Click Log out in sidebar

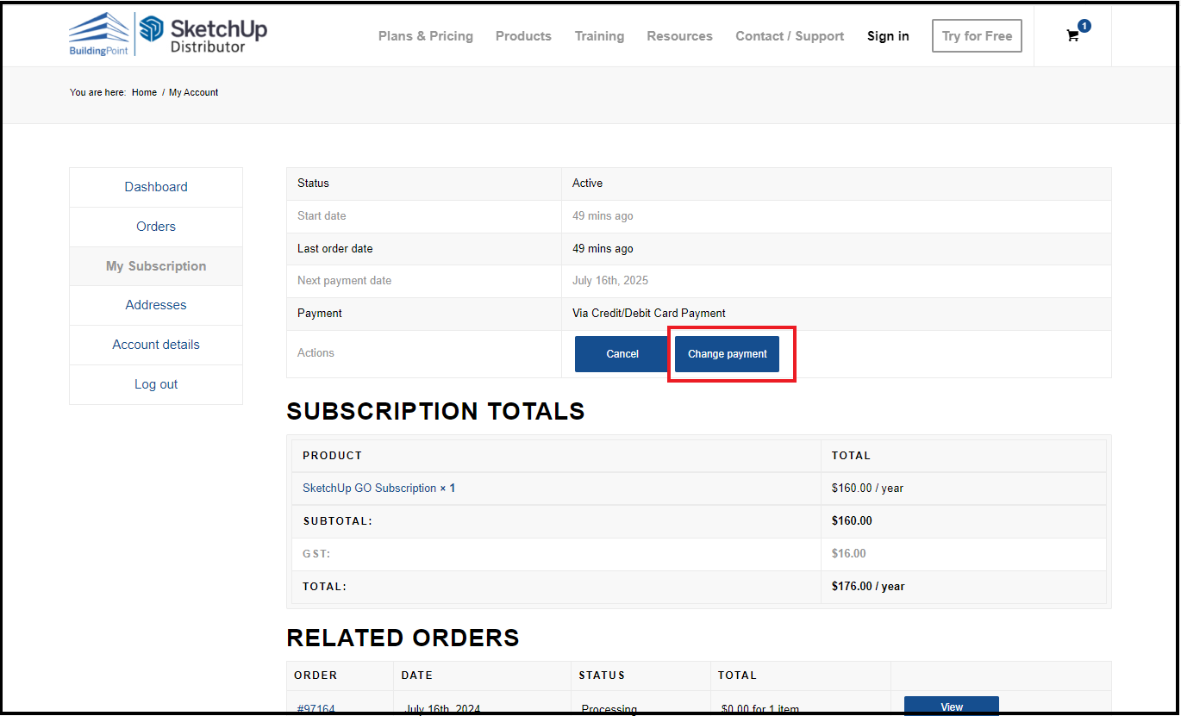click(156, 384)
